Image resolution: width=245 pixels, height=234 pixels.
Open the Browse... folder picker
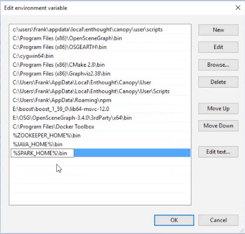click(x=218, y=65)
